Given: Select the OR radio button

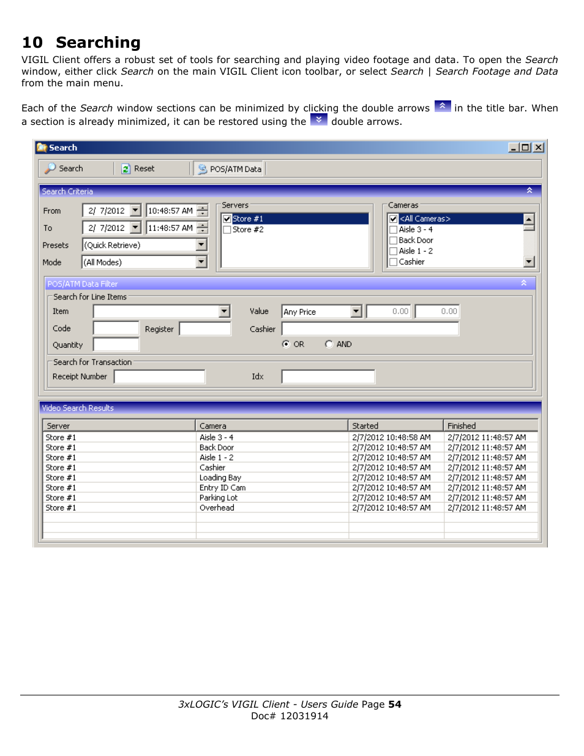Looking at the screenshot, I should click(286, 344).
